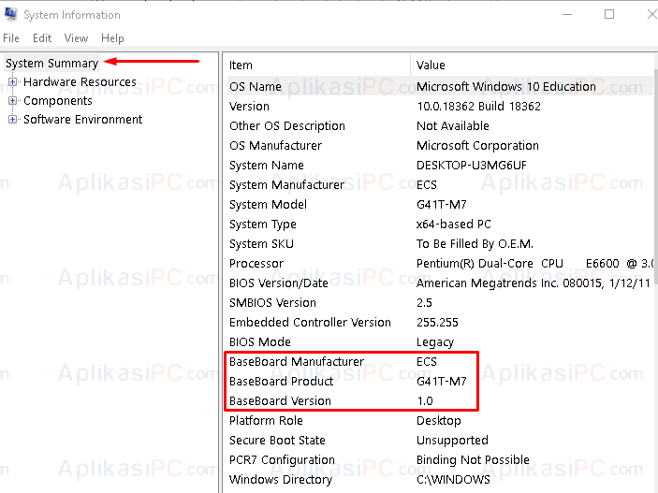Select the Hardware Resources tree item
658x493 pixels.
80,81
